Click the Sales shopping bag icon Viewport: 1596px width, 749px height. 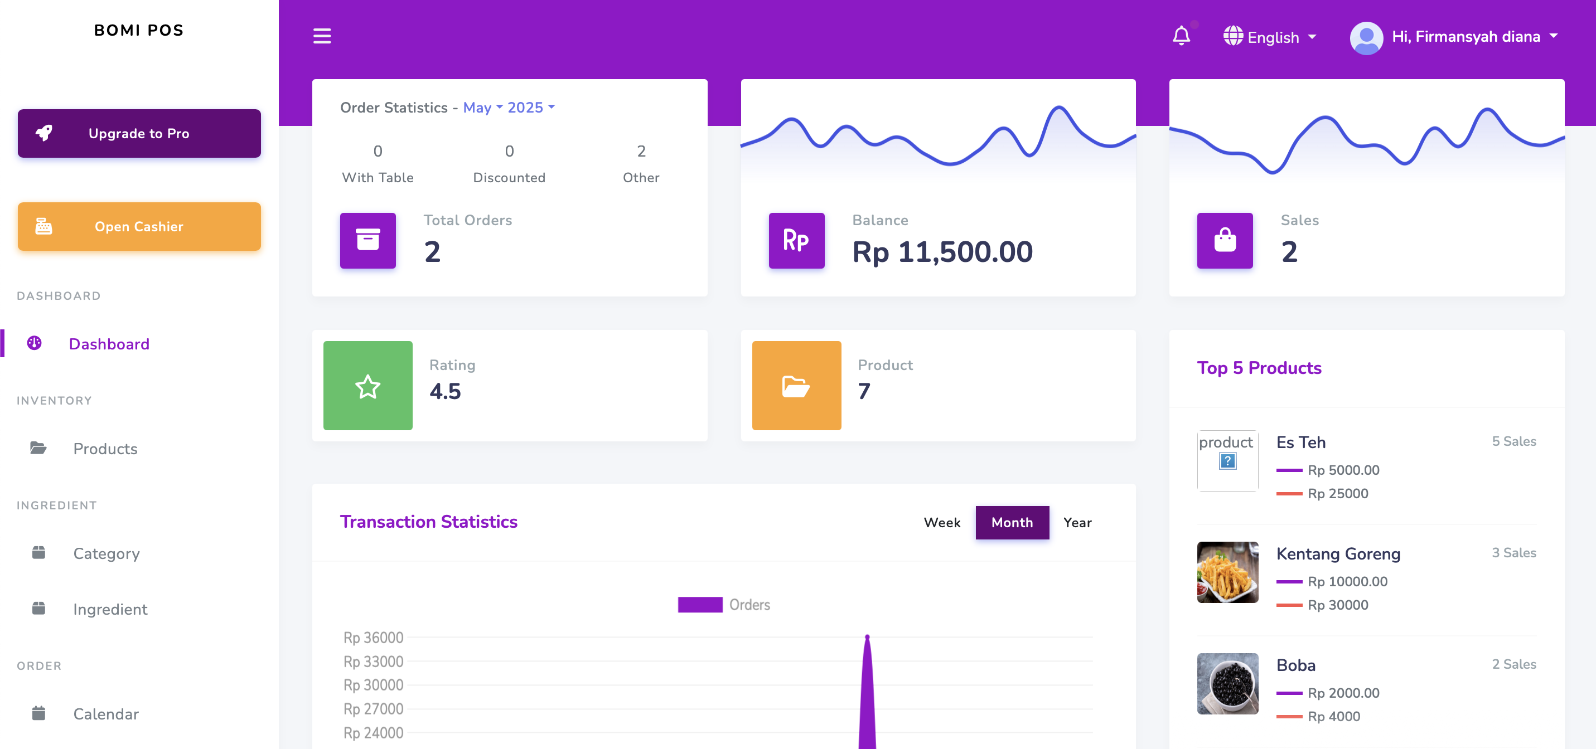click(1224, 240)
